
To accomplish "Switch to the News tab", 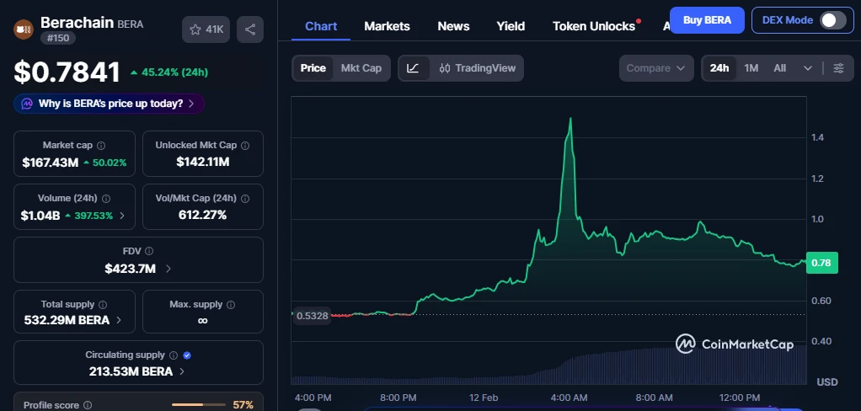I will tap(453, 26).
